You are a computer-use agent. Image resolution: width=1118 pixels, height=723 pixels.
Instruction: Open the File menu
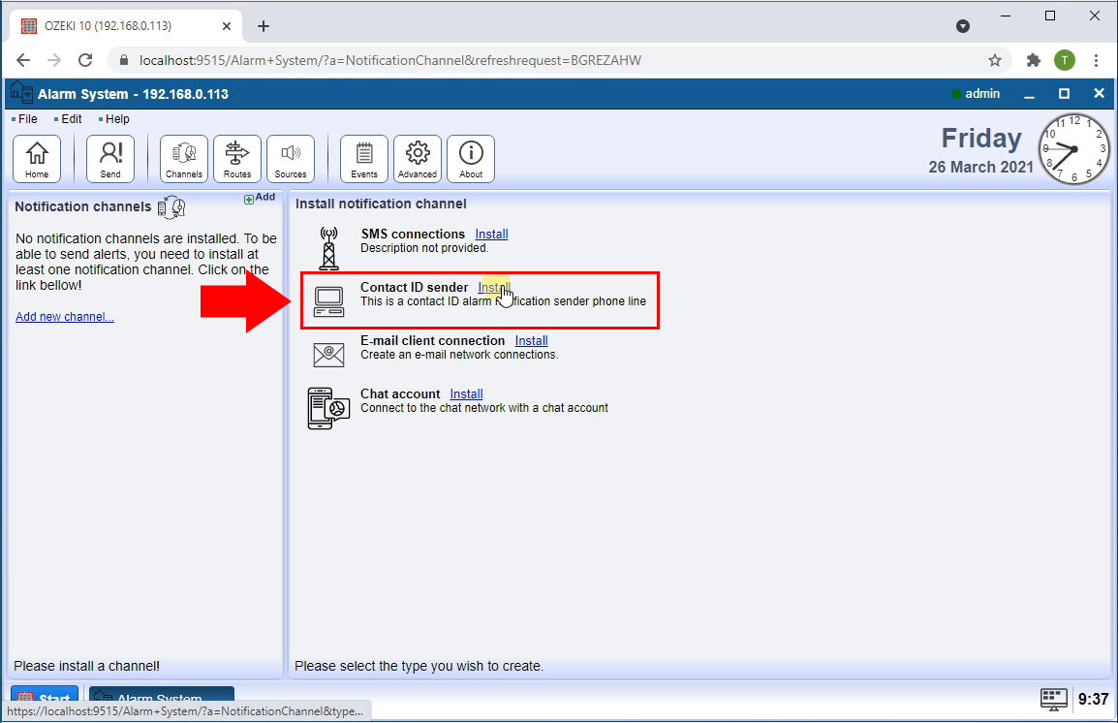27,119
